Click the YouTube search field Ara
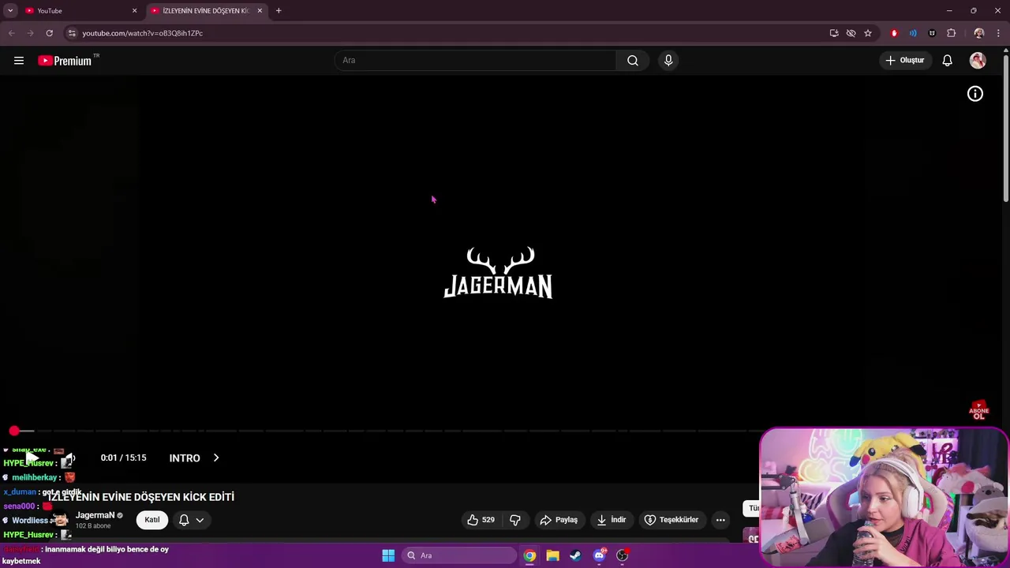 tap(476, 61)
